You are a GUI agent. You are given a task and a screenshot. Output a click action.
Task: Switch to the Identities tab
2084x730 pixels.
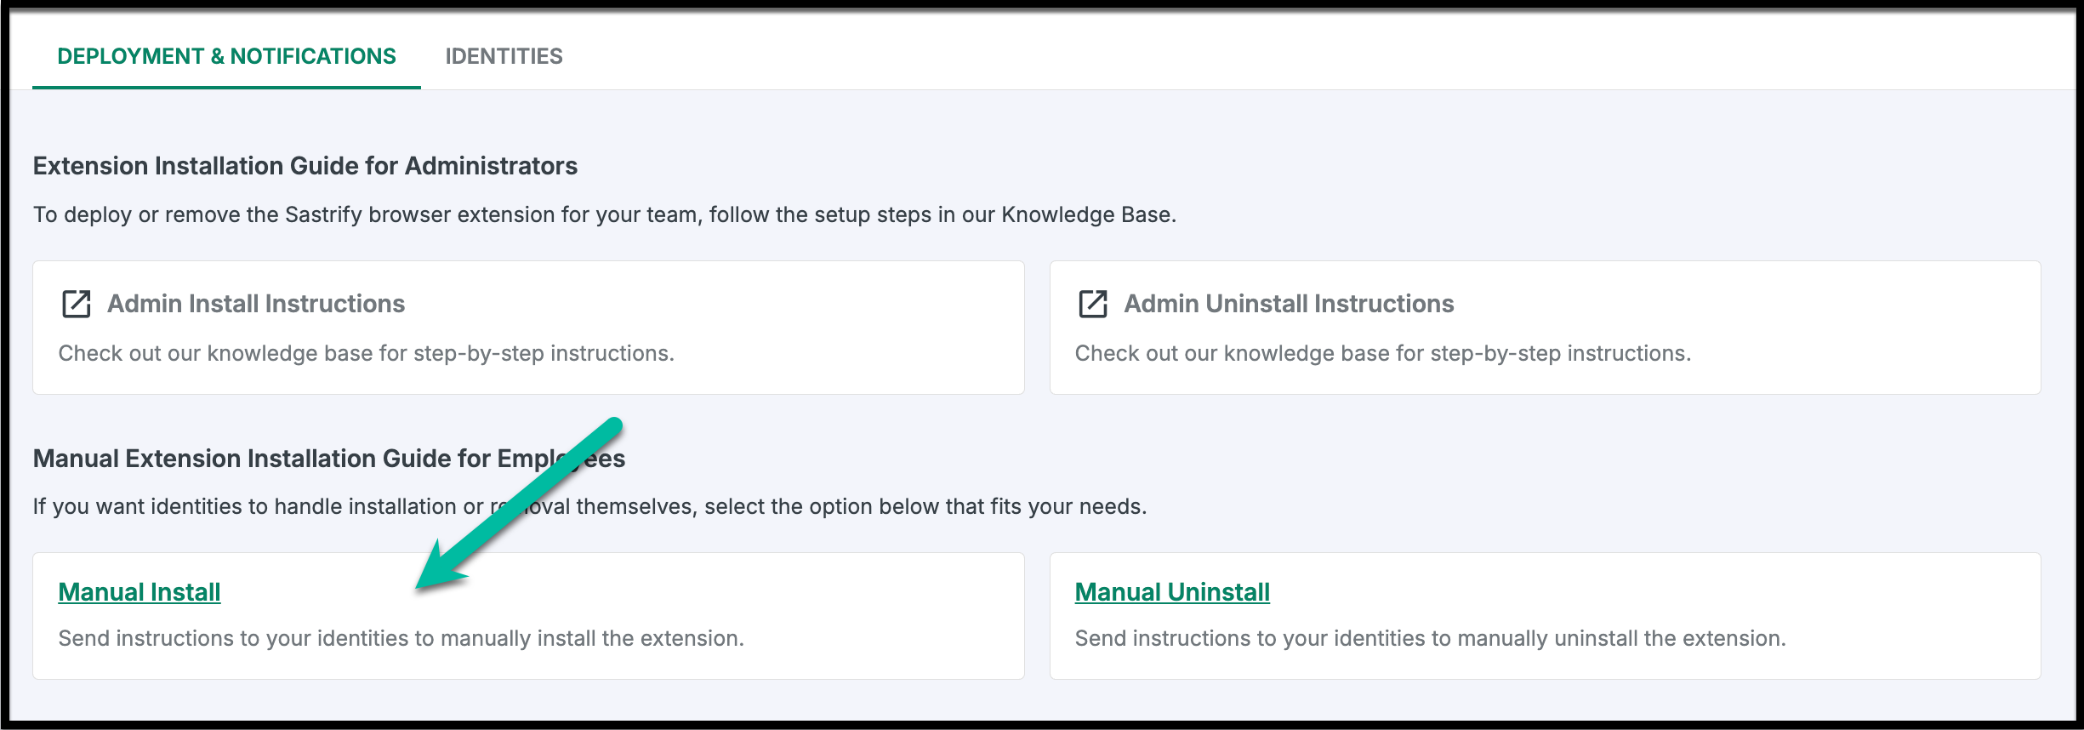504,56
